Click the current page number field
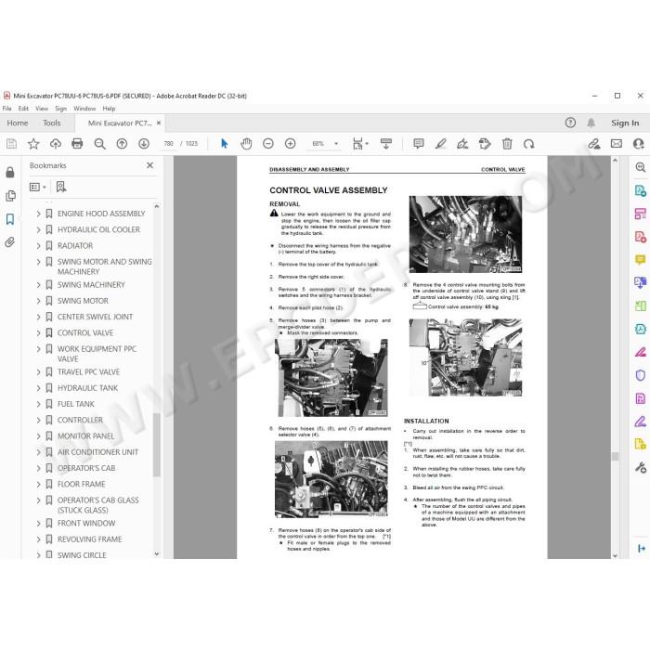This screenshot has height=650, width=650. click(x=168, y=144)
